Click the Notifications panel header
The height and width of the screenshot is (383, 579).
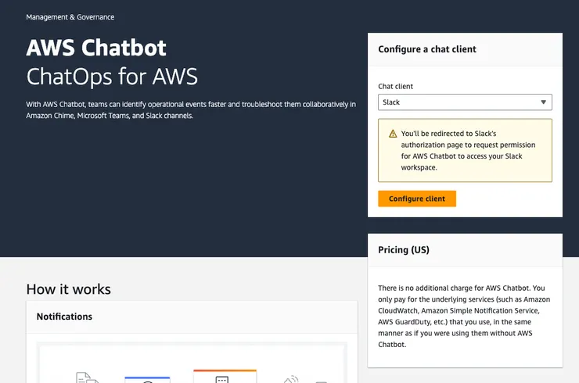pos(64,317)
